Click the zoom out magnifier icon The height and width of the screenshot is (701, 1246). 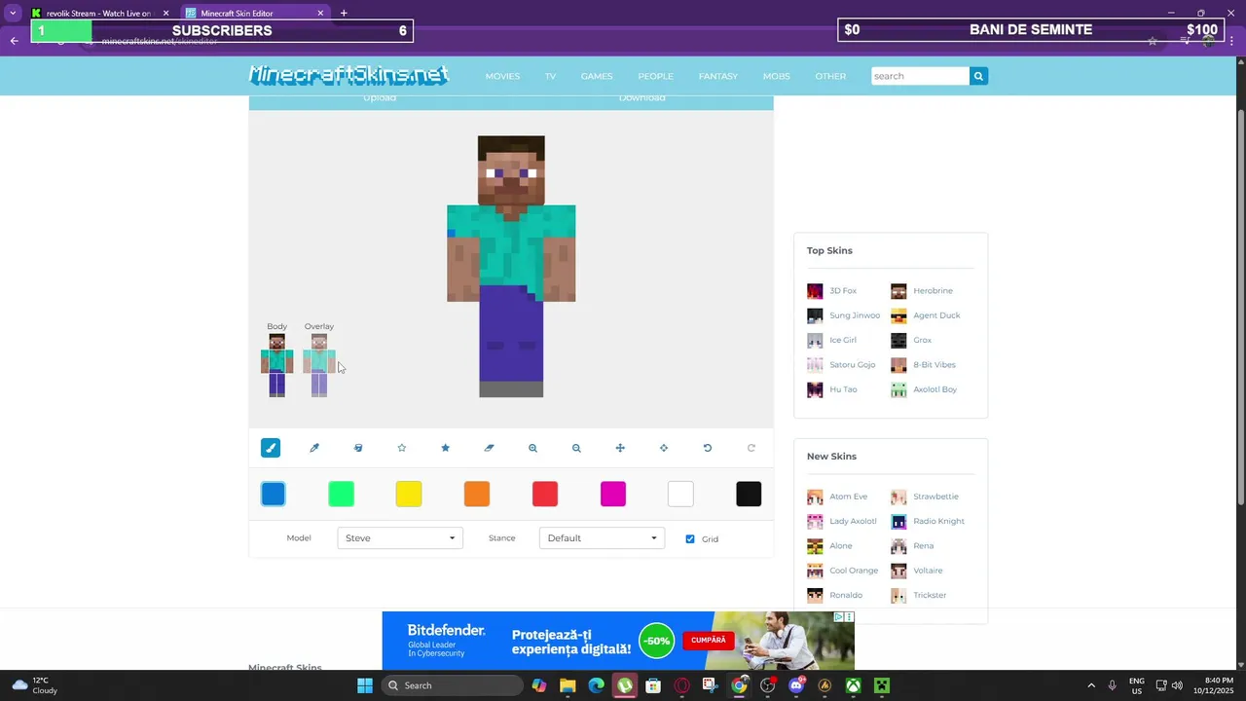tap(576, 448)
